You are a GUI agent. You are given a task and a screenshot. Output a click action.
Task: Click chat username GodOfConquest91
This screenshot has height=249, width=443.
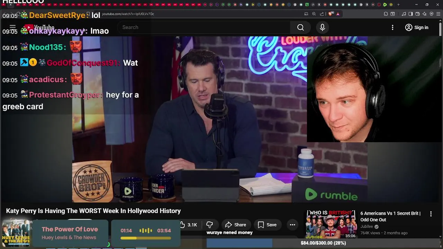pos(83,63)
